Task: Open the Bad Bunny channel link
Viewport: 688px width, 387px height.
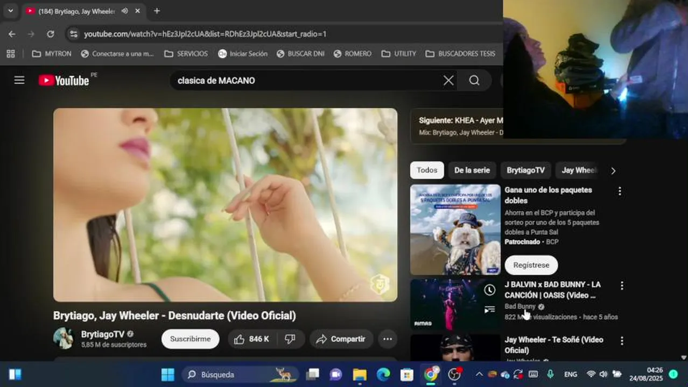Action: point(520,306)
